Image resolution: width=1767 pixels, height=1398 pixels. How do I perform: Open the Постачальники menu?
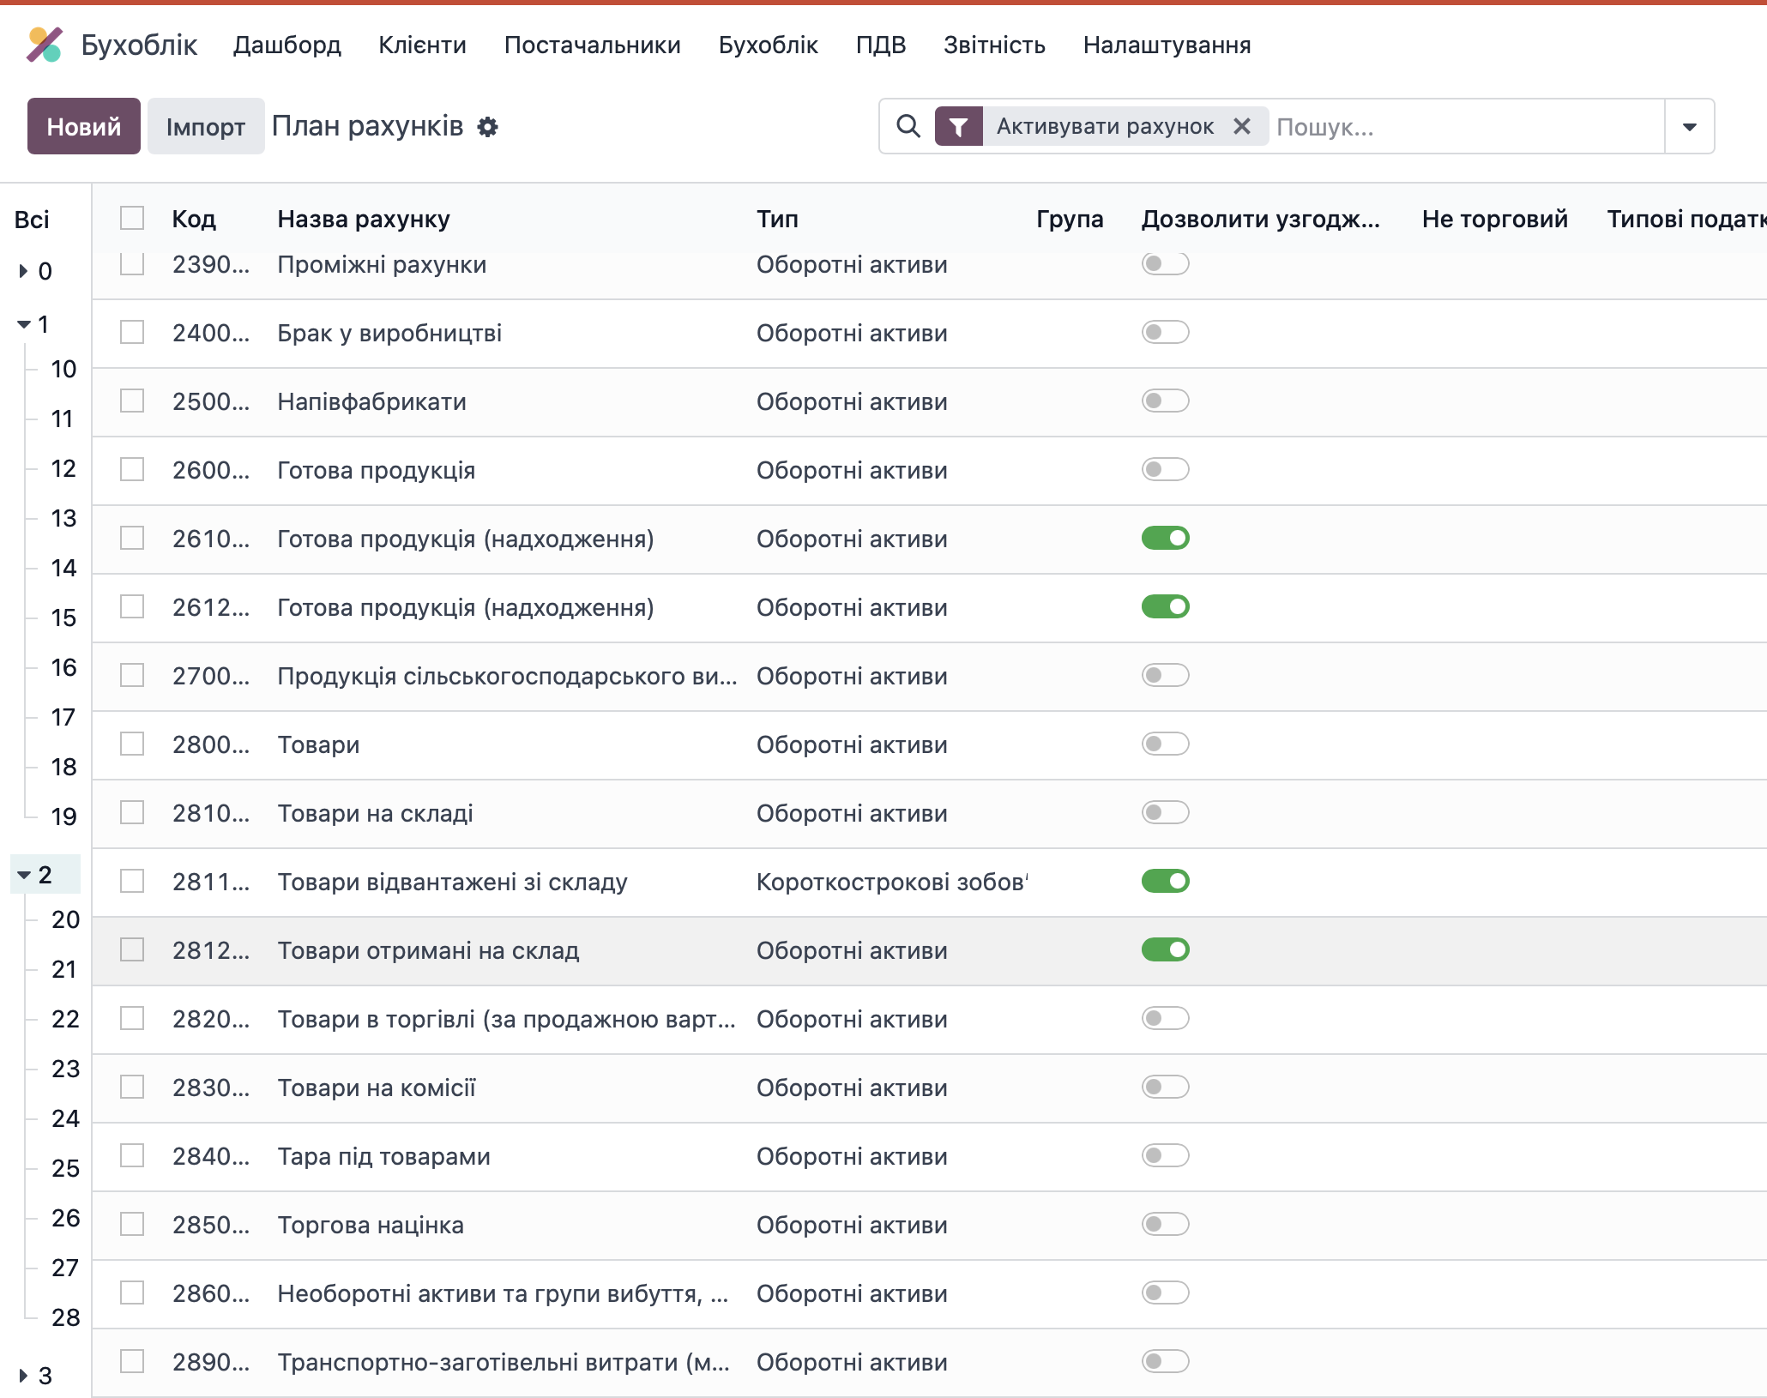point(592,45)
